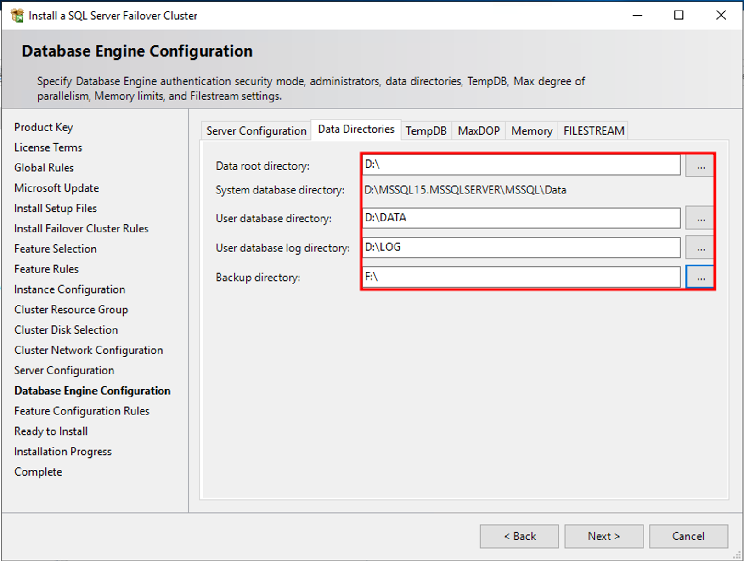Select the Data Directories tab
Image resolution: width=744 pixels, height=561 pixels.
[x=356, y=130]
